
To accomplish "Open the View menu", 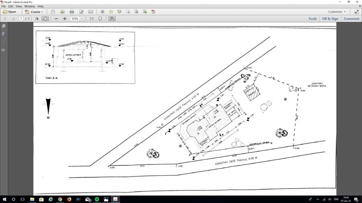I will pyautogui.click(x=19, y=6).
